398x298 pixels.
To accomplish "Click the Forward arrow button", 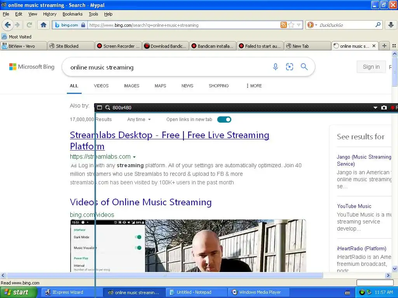I will pyautogui.click(x=17, y=25).
